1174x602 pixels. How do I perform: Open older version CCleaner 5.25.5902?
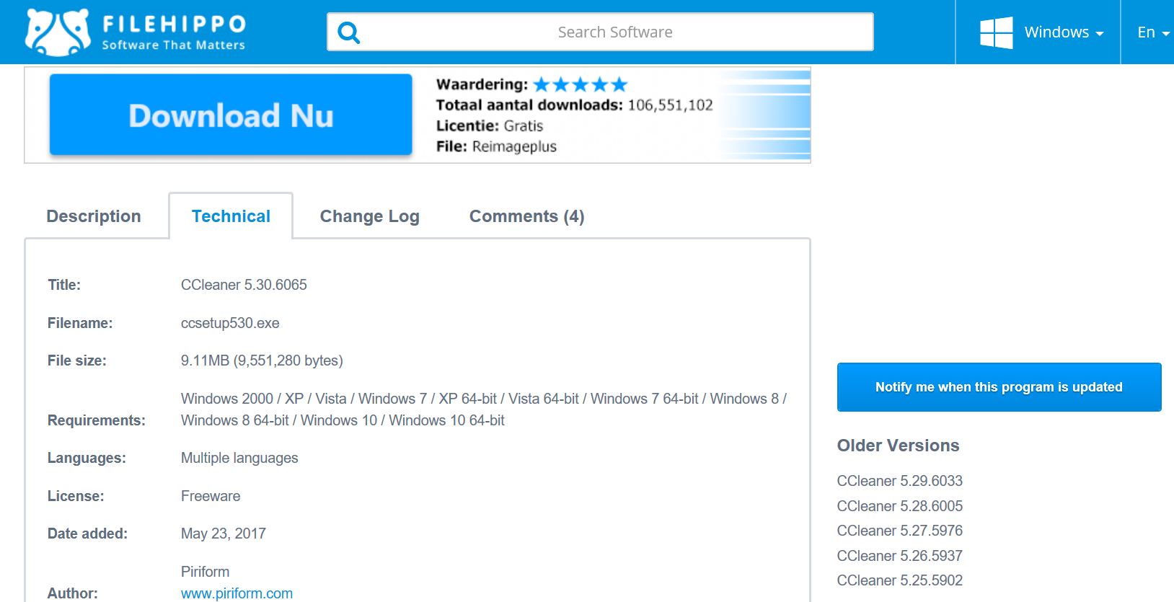click(899, 580)
